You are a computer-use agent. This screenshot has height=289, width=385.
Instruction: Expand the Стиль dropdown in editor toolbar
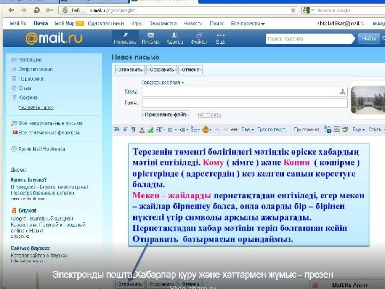coord(376,130)
